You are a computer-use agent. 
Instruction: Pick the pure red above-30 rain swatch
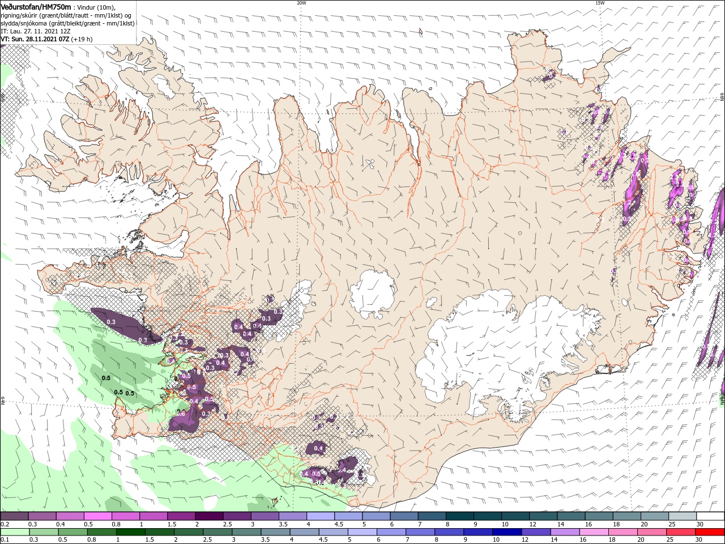coord(710,532)
